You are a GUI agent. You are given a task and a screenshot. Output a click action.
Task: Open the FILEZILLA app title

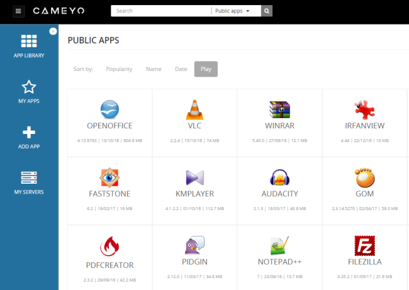click(365, 262)
